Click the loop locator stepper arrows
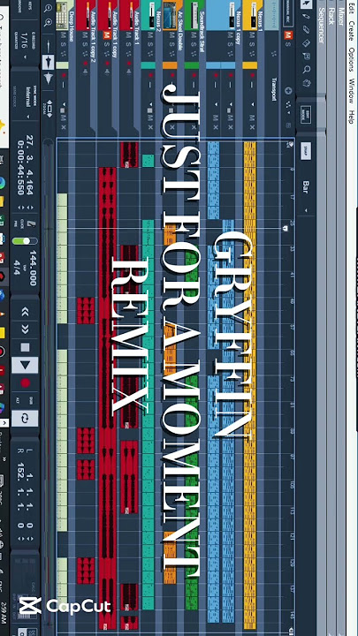358x636 pixels. (25, 539)
